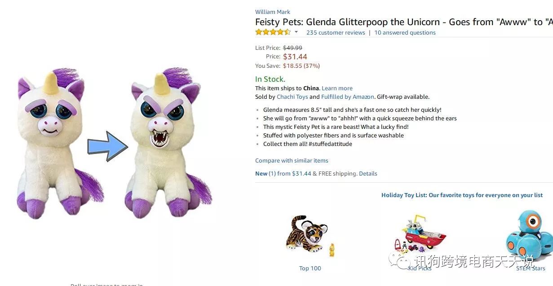Open 235 customer reviews link

pyautogui.click(x=336, y=32)
